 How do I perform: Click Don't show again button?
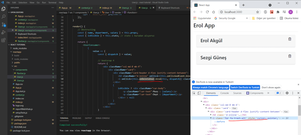click(x=271, y=87)
